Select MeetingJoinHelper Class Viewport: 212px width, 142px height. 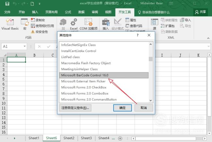(104, 69)
